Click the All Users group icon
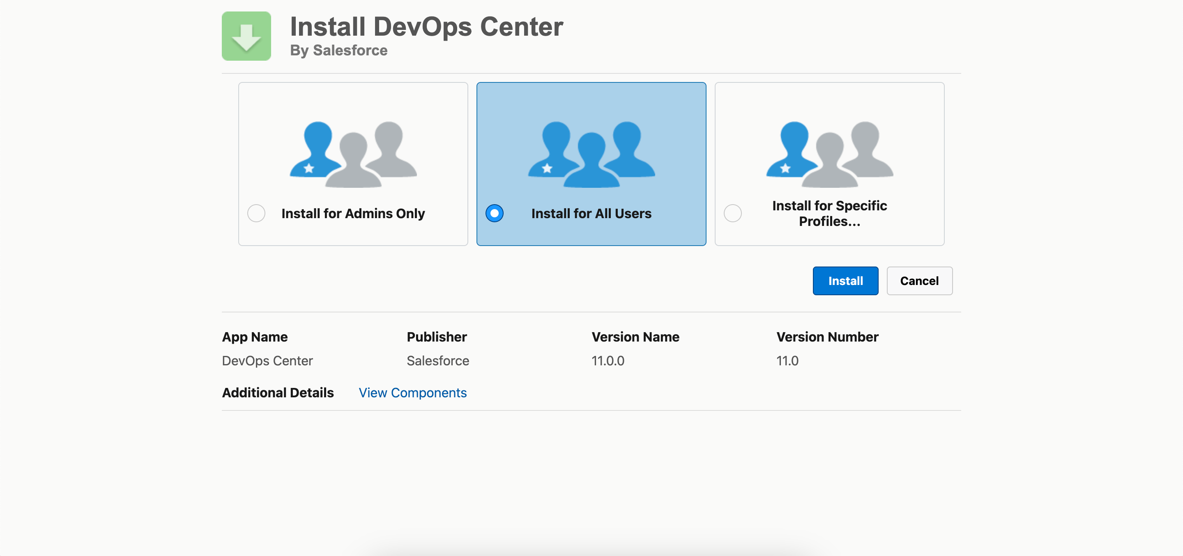Screen dimensions: 1183x556 point(591,155)
